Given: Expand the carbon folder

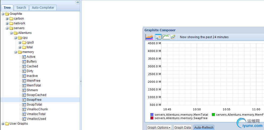Looking at the screenshot, I should pyautogui.click(x=7, y=19).
